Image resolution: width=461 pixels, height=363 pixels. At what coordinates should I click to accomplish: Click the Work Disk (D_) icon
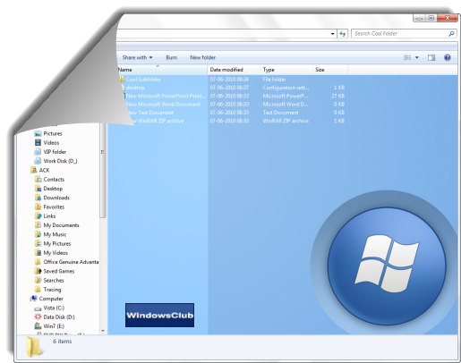point(38,161)
